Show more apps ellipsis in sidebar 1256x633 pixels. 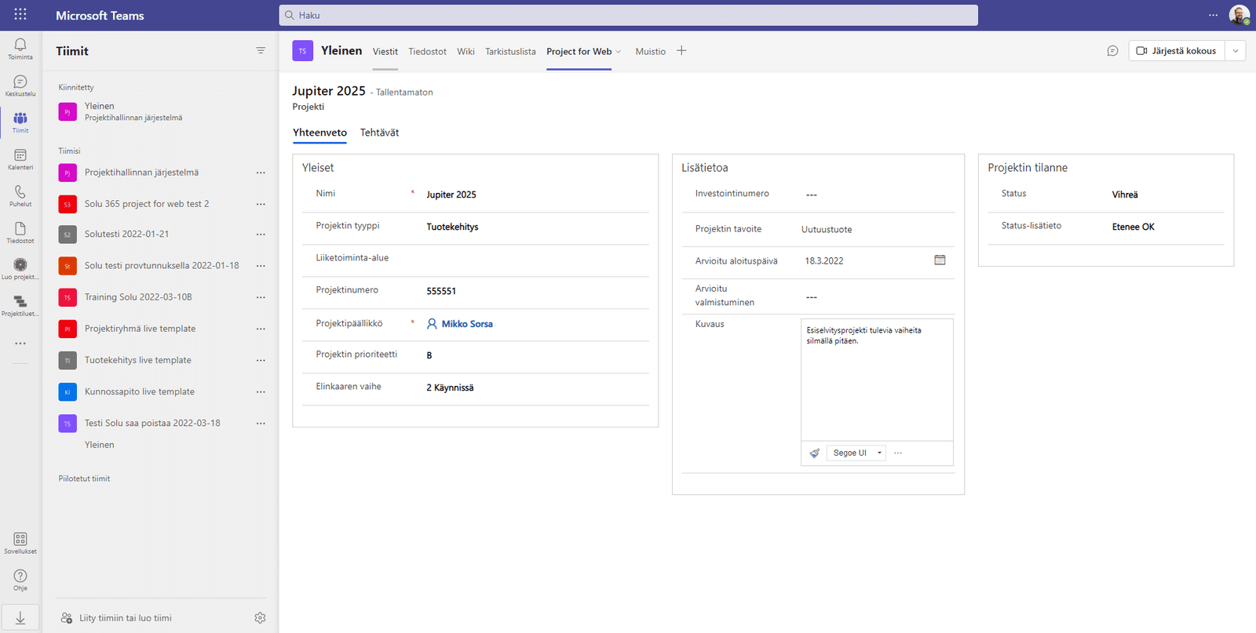point(20,343)
